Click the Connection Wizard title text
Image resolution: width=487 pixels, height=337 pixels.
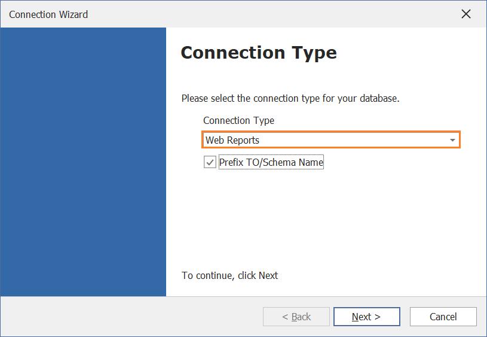[48, 14]
